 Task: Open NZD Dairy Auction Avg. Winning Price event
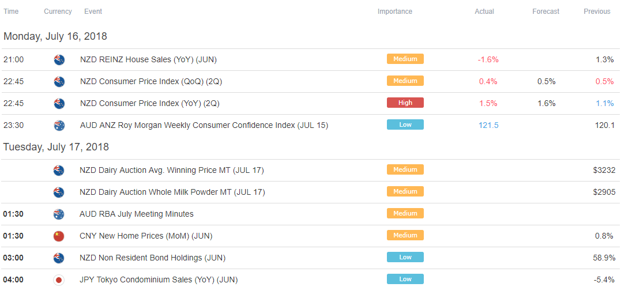click(172, 171)
